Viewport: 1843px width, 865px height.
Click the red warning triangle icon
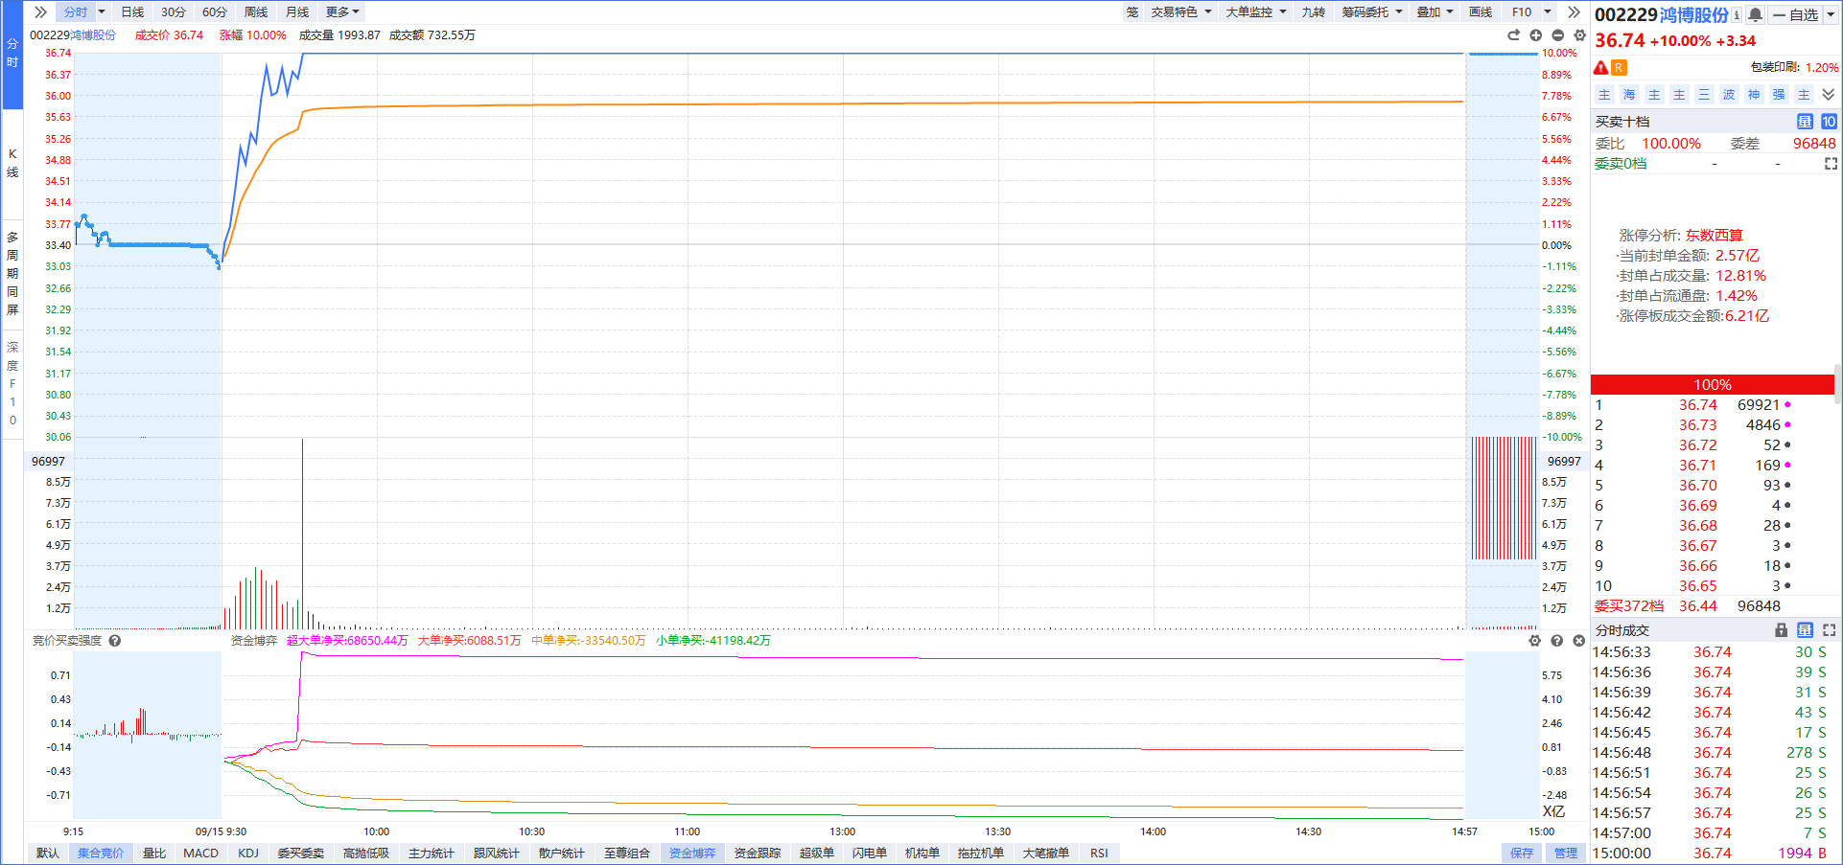(x=1600, y=67)
